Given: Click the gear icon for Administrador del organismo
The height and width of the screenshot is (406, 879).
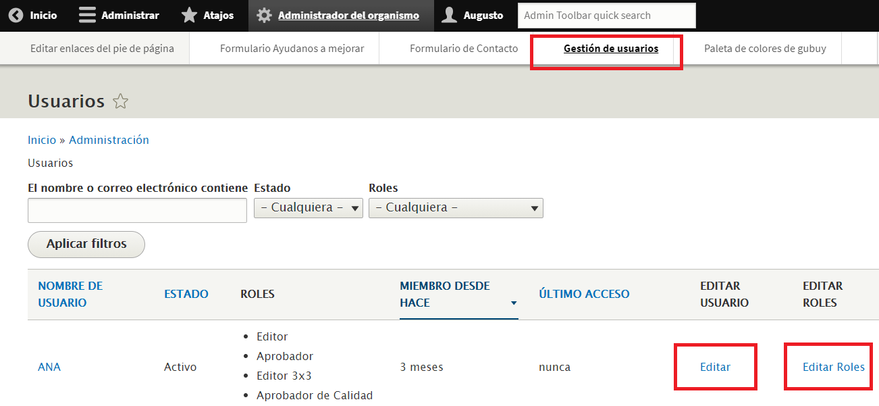Looking at the screenshot, I should point(265,15).
